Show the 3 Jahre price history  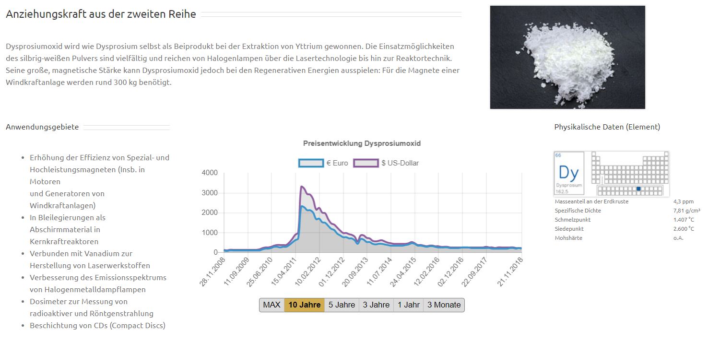point(376,305)
